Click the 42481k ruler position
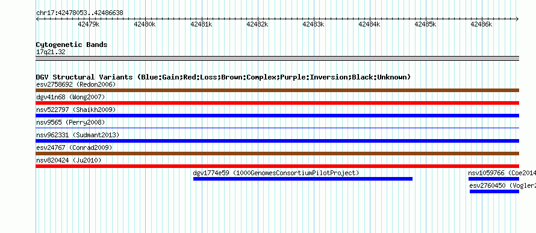The height and width of the screenshot is (233, 536). click(x=201, y=24)
